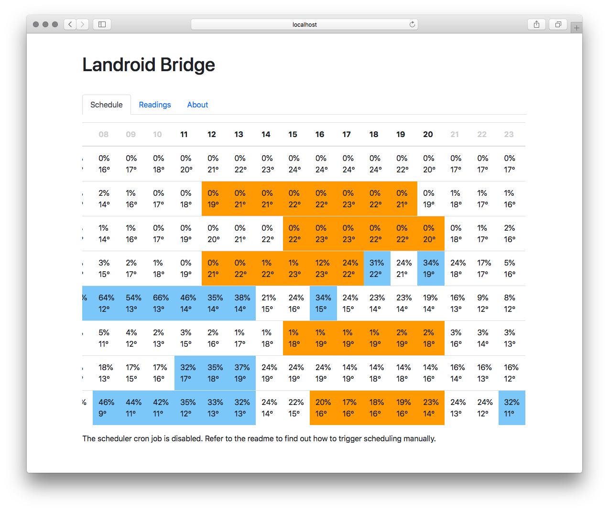This screenshot has width=609, height=511.
Task: Select the cell 5% 11°
Action: (106, 338)
